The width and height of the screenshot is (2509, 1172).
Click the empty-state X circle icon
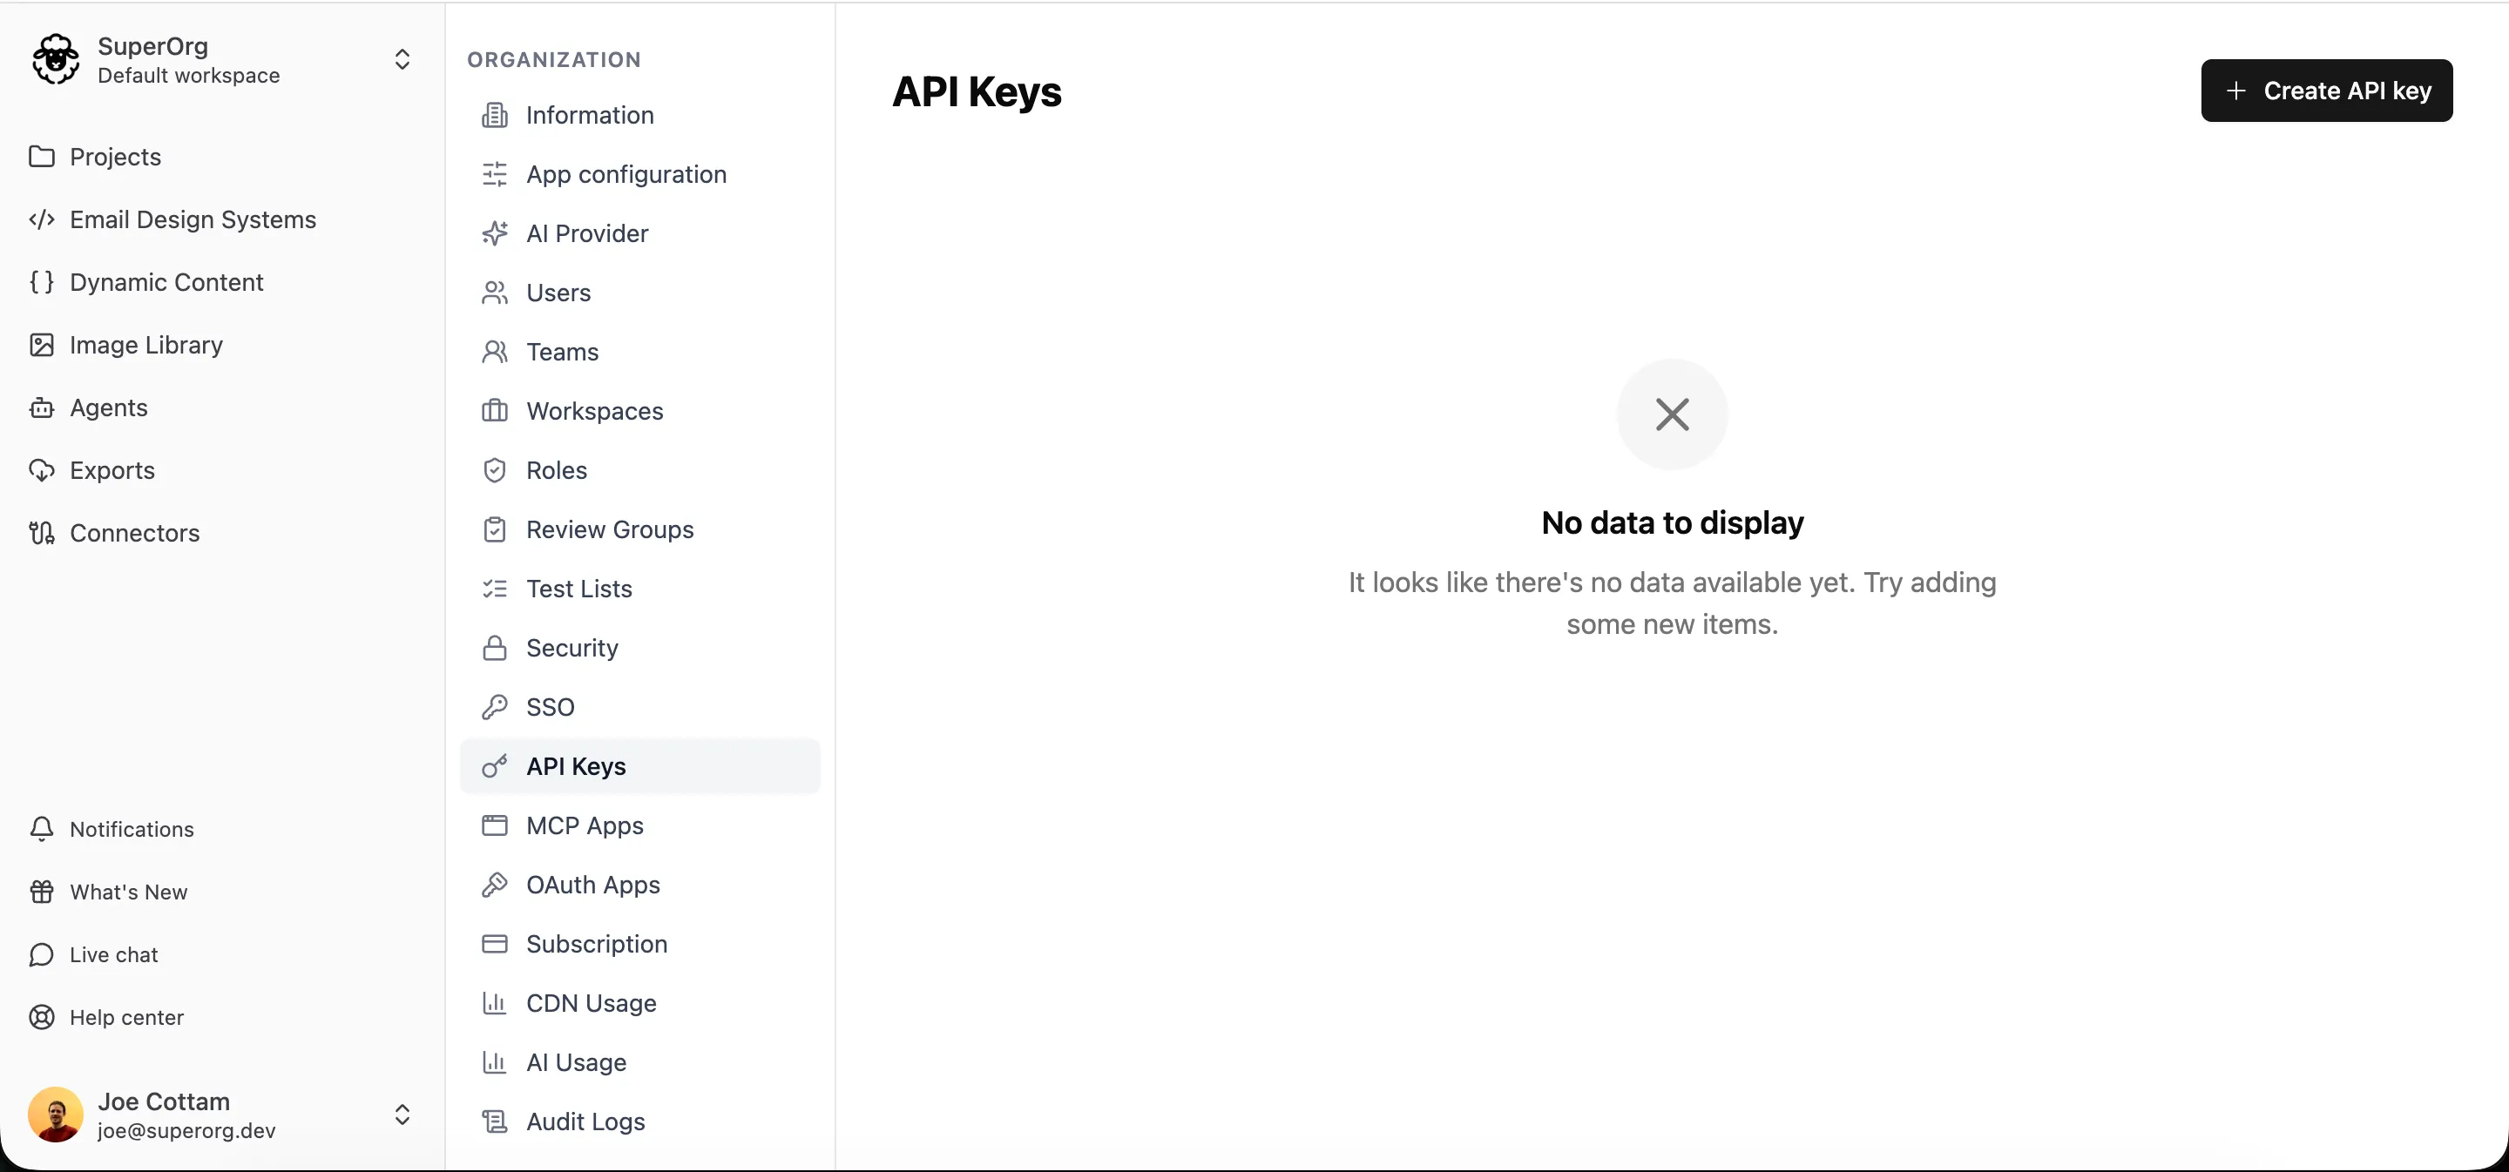pyautogui.click(x=1673, y=414)
